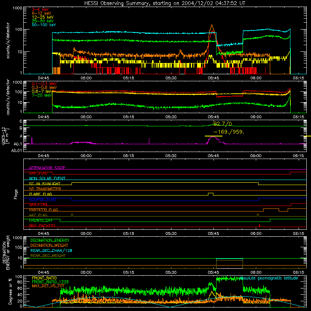Select the C level tick on GOES axis
This screenshot has height=311, width=311.
[x=21, y=121]
